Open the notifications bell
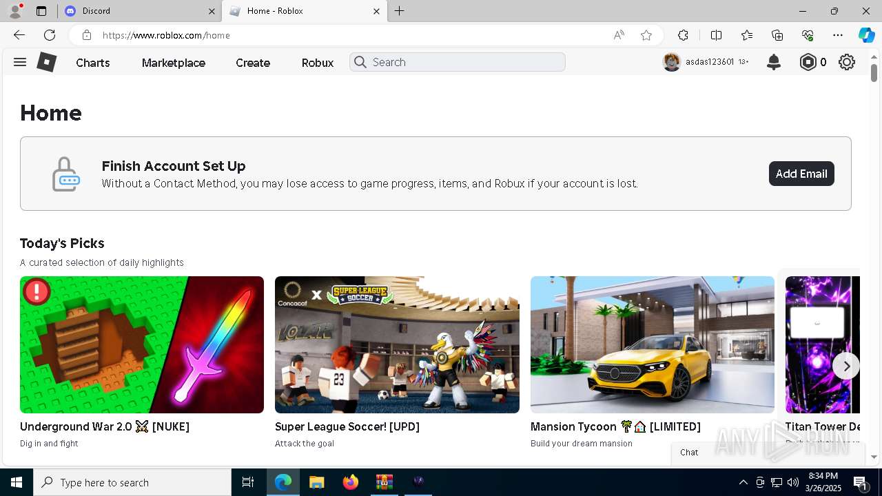 (774, 62)
